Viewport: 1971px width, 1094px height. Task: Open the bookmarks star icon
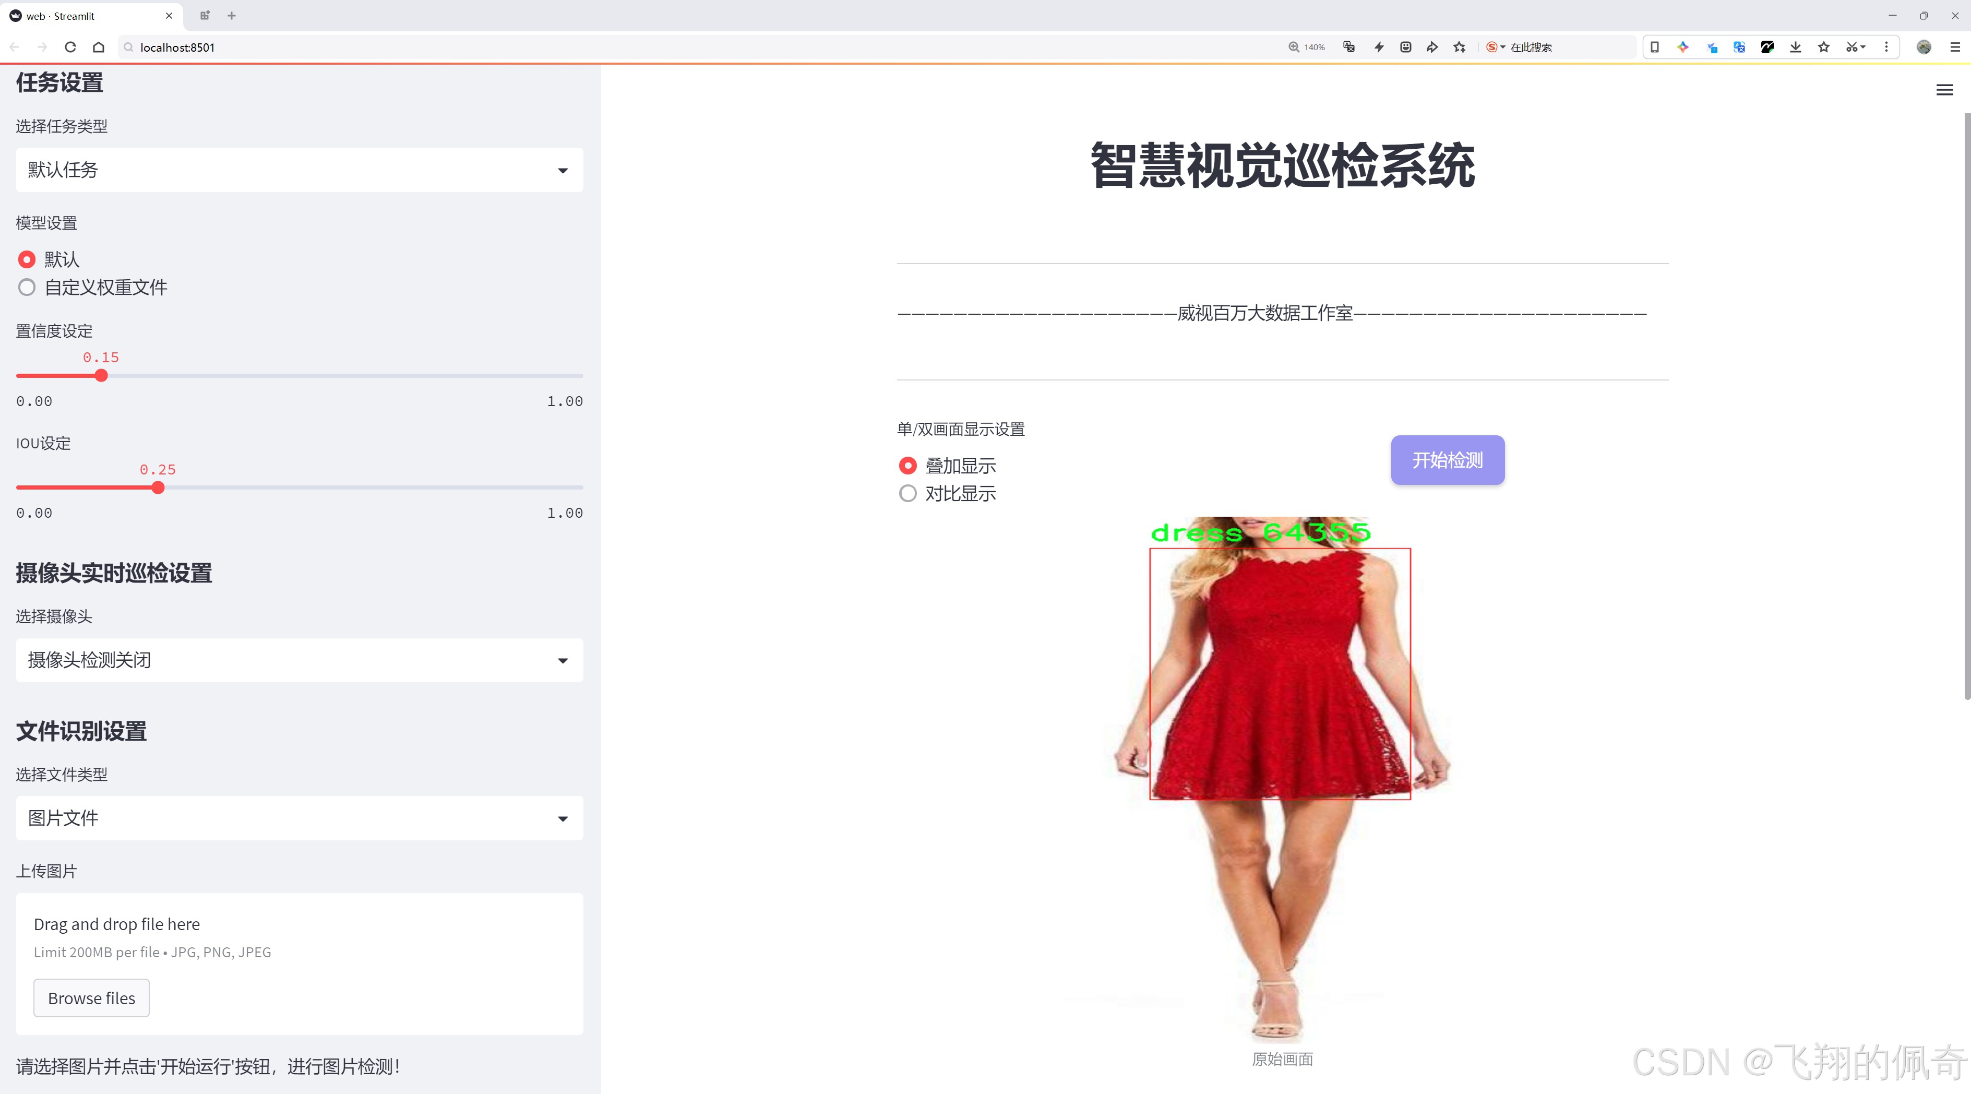pos(1823,46)
